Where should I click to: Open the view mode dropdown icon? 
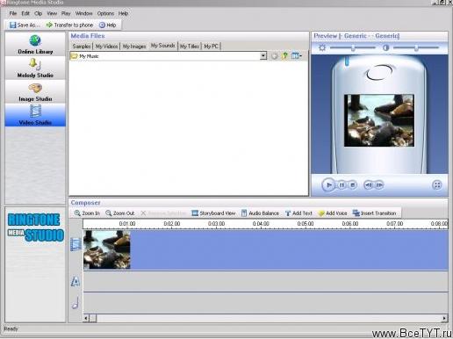pyautogui.click(x=297, y=55)
